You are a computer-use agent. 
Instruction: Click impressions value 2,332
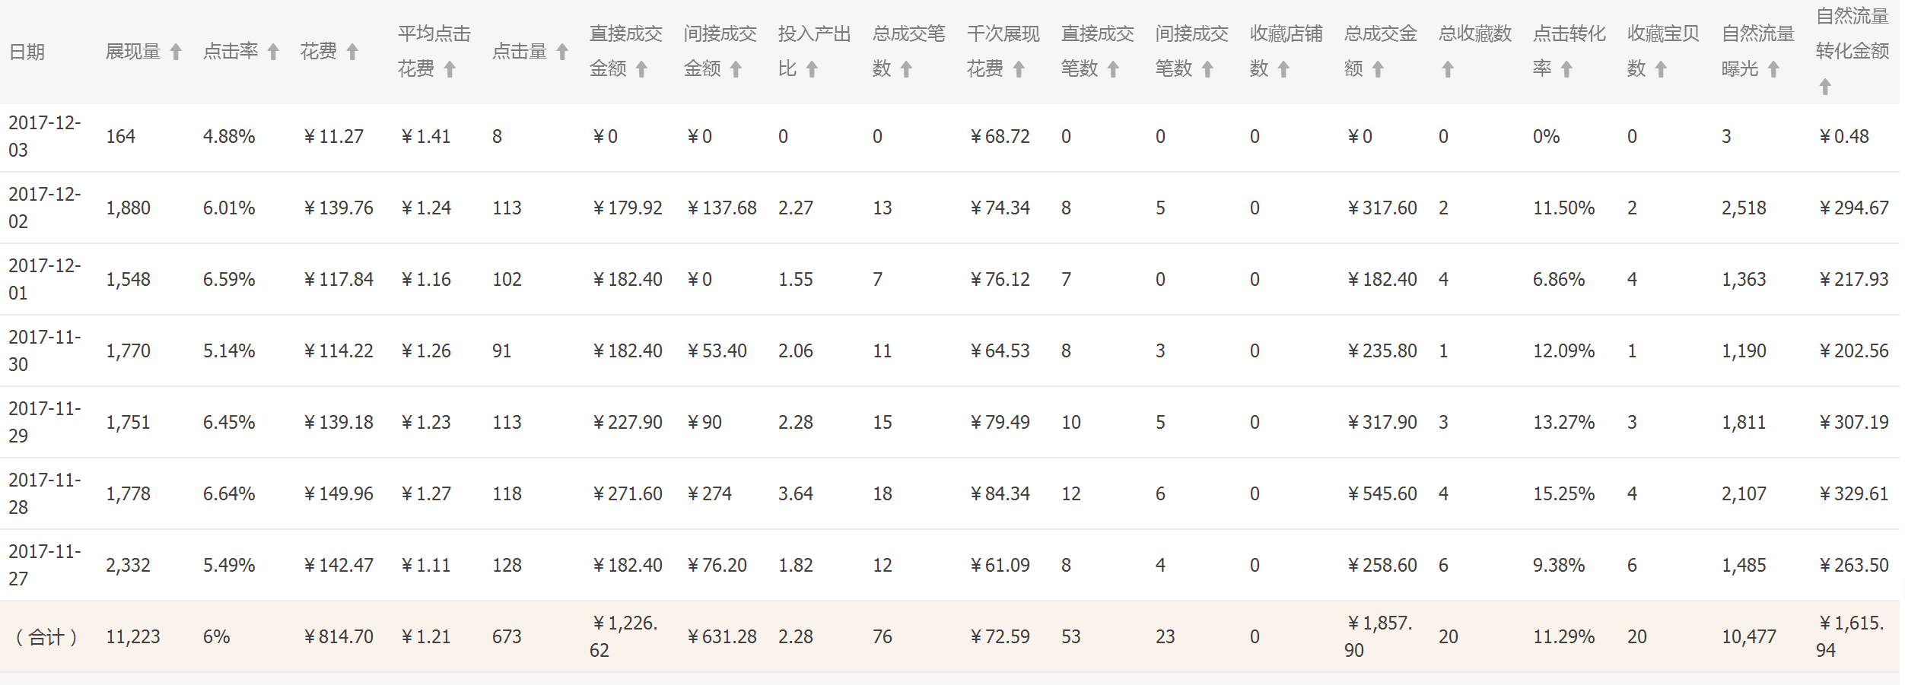129,565
